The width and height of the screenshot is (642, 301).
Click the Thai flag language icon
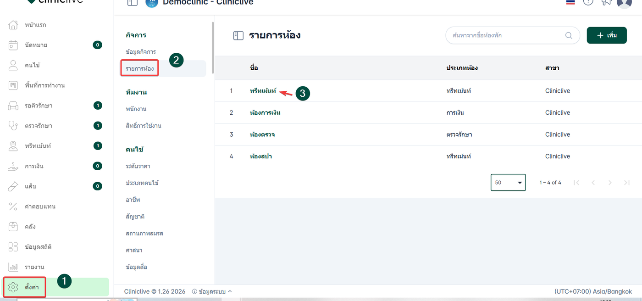click(x=570, y=2)
